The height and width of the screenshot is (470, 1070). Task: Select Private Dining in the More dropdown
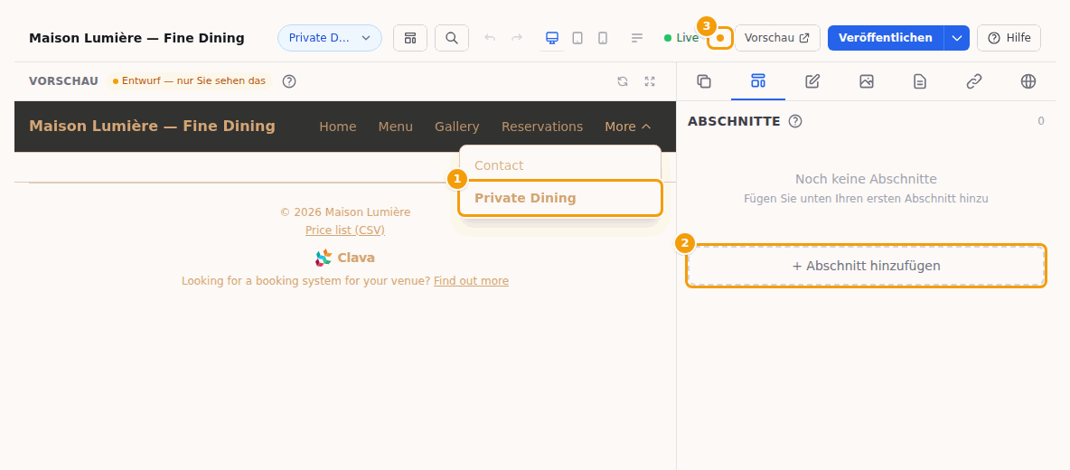(560, 199)
